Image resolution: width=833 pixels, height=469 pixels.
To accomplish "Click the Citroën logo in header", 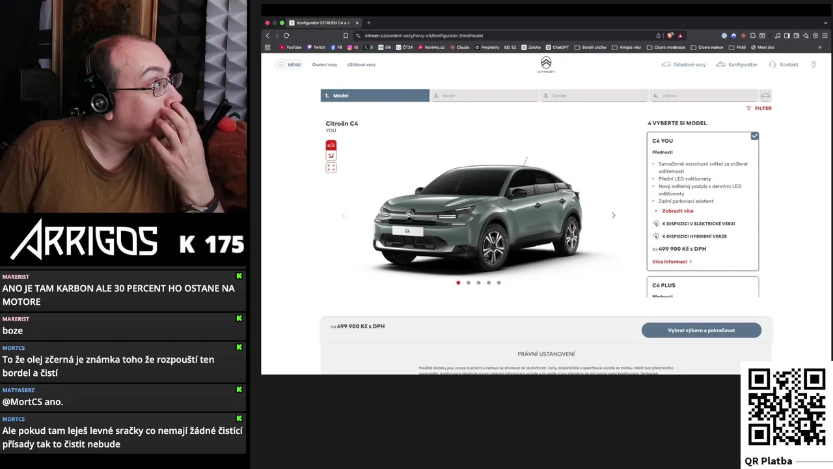I will (x=546, y=64).
